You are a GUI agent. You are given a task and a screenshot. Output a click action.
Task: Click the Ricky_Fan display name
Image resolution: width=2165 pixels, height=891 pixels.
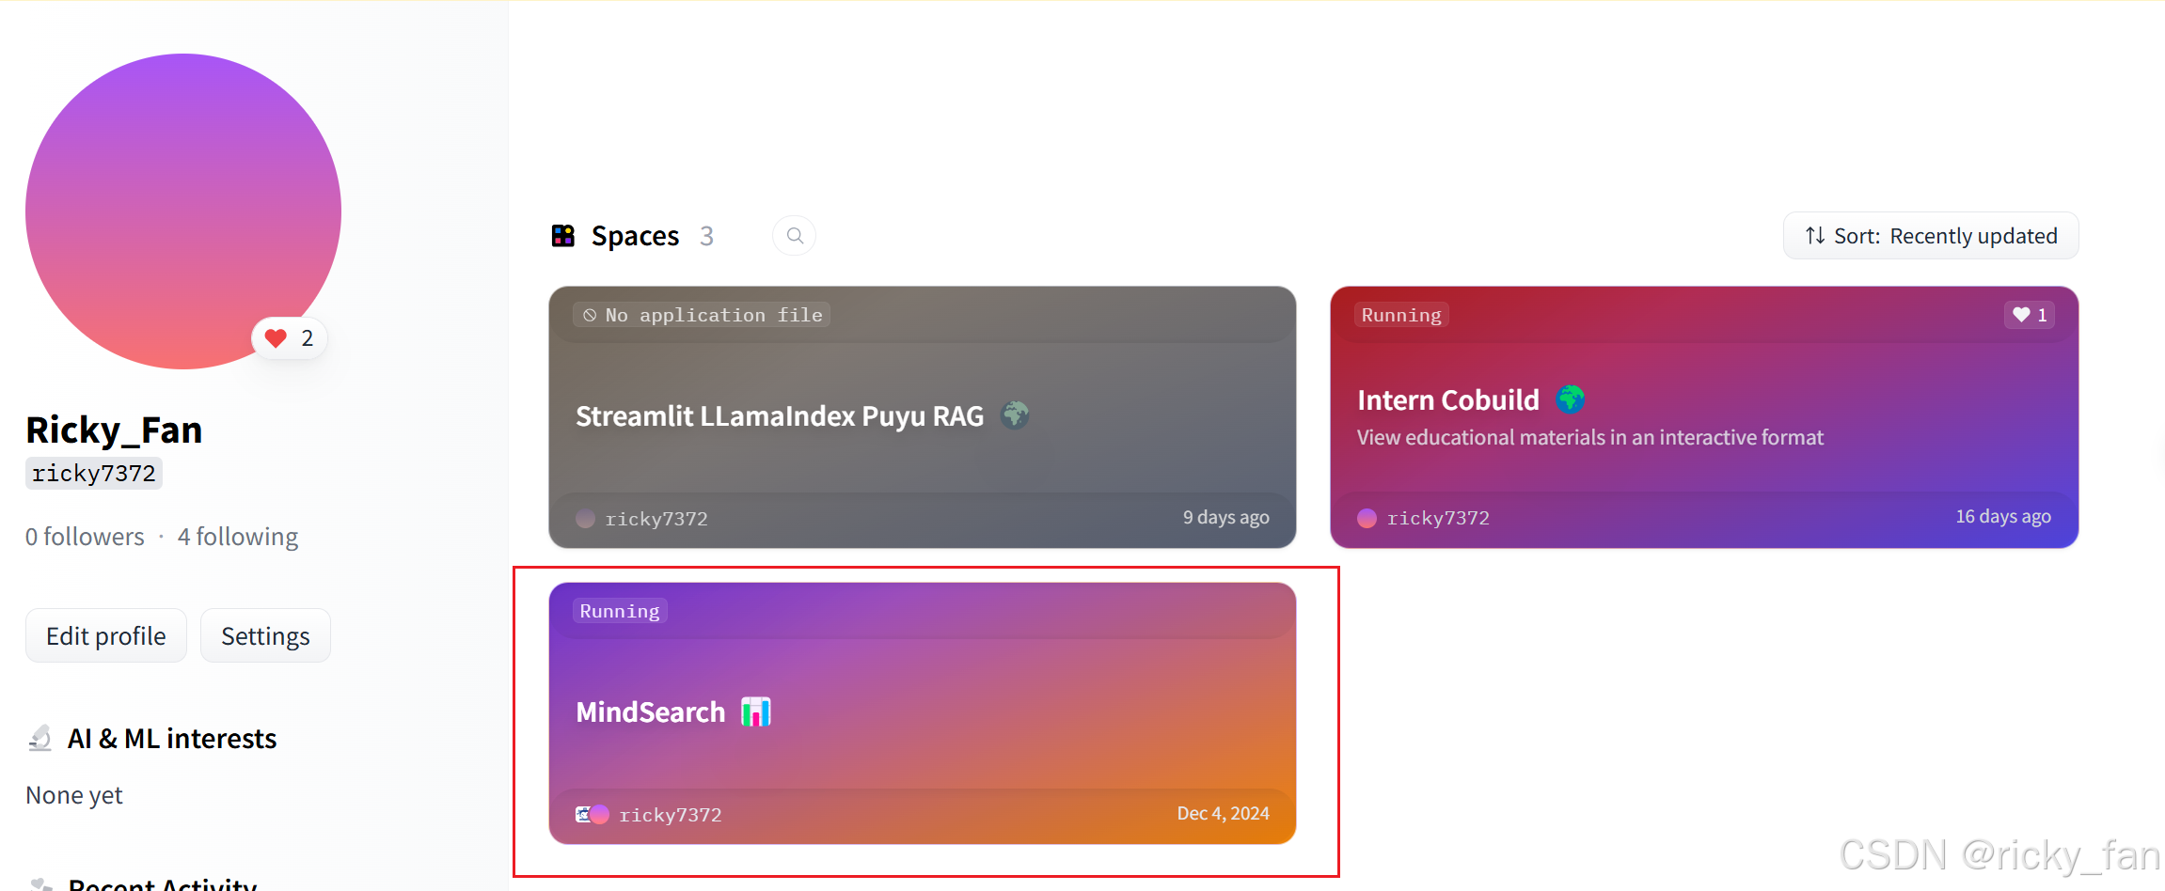(x=114, y=430)
